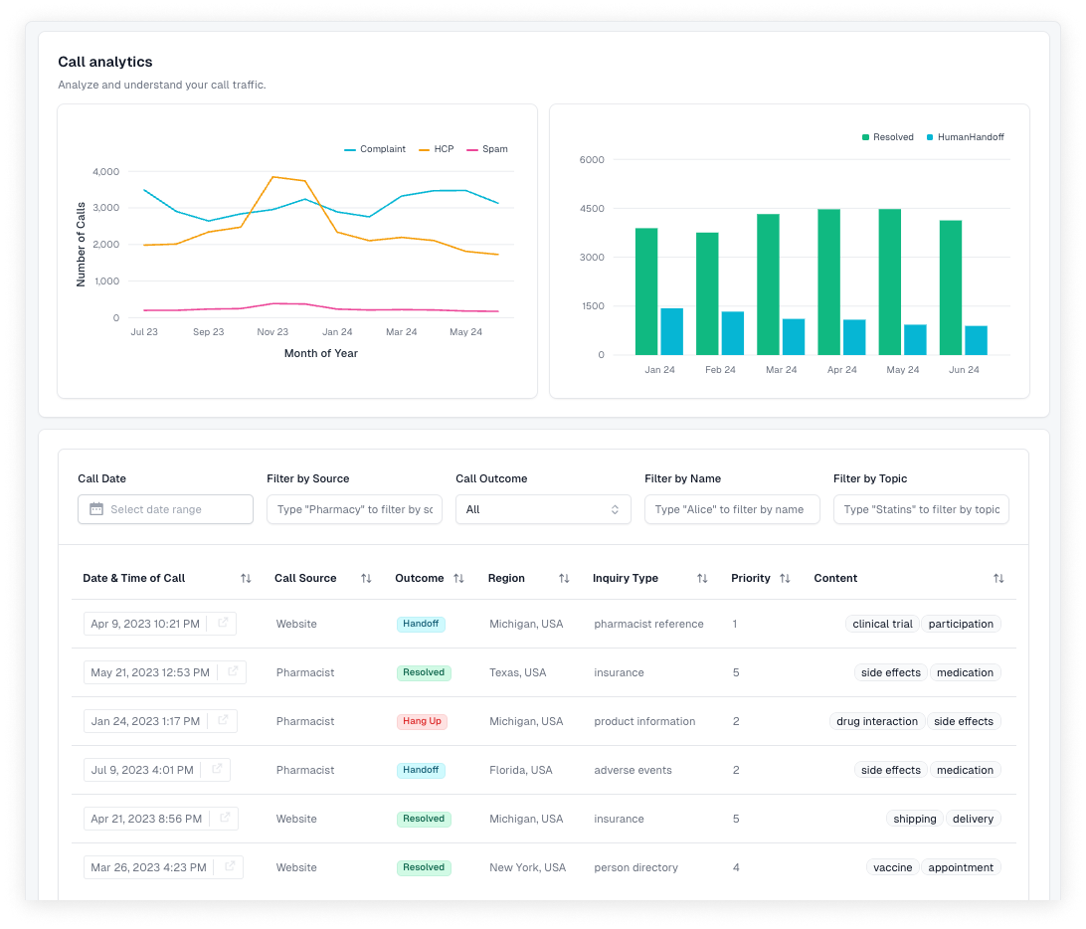
Task: Click the Hang Up outcome badge
Action: point(422,721)
